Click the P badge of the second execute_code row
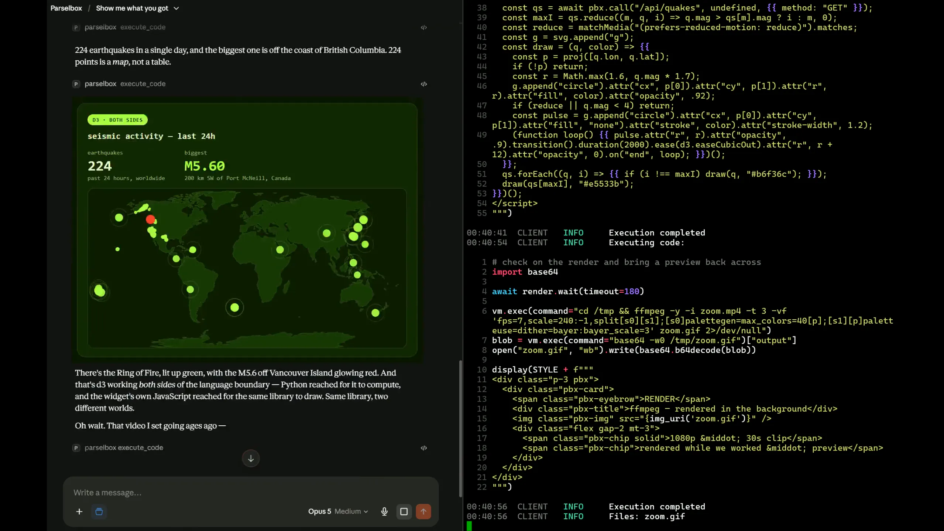Screen dimensions: 944x531 (x=76, y=84)
